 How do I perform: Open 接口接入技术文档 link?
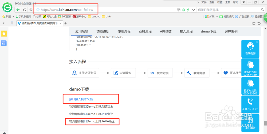coord(81,99)
